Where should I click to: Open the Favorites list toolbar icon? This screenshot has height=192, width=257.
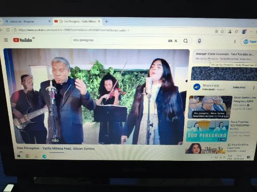pos(237,32)
